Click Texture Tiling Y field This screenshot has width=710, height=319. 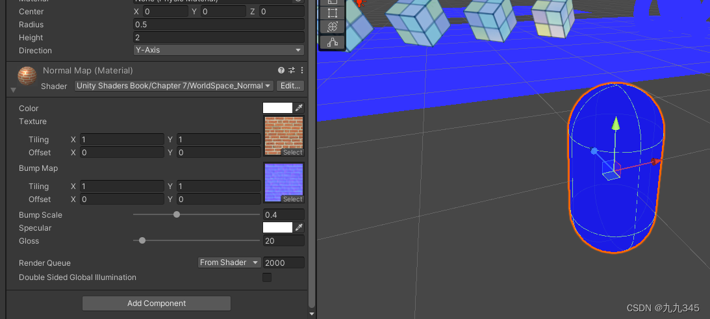pyautogui.click(x=219, y=140)
